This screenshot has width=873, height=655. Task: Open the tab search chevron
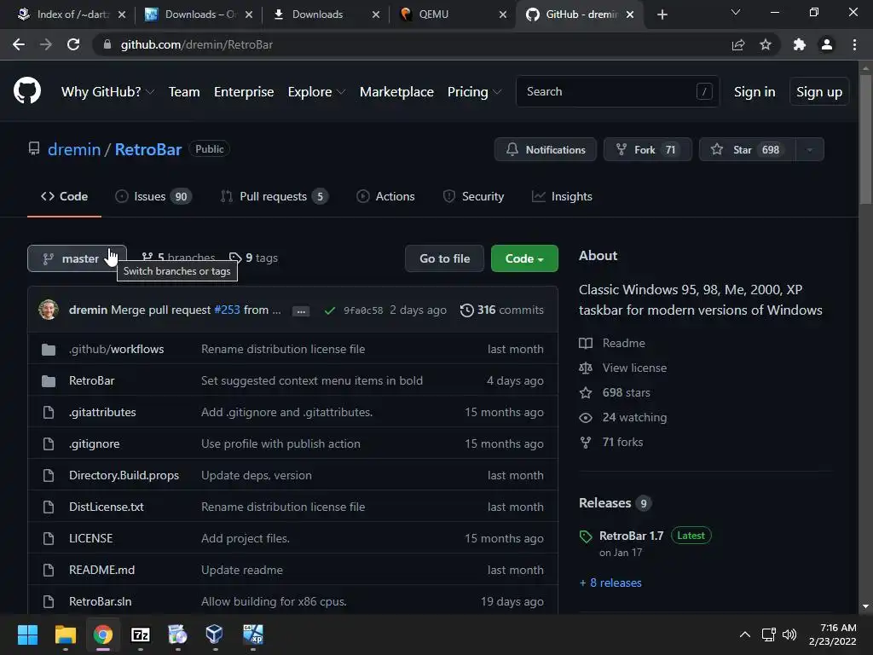point(736,12)
